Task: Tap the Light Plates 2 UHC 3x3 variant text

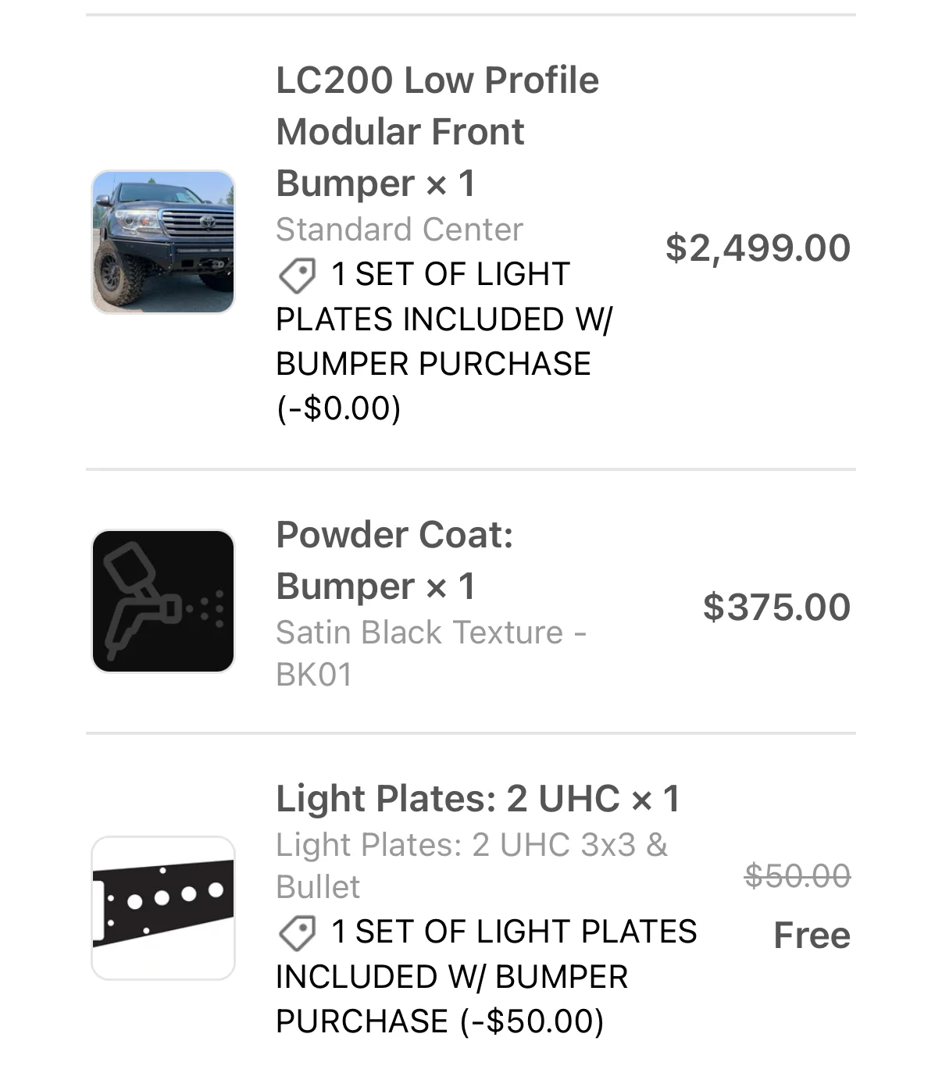Action: [x=472, y=865]
